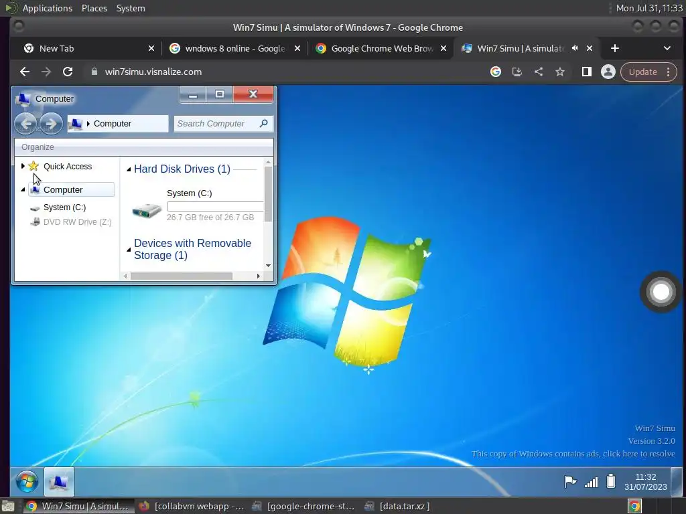Share this page icon

click(539, 72)
